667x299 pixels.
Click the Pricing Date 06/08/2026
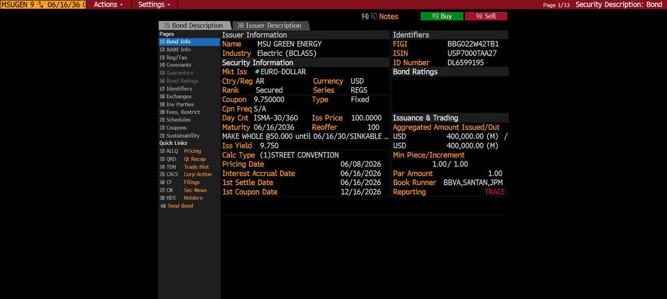click(x=361, y=164)
